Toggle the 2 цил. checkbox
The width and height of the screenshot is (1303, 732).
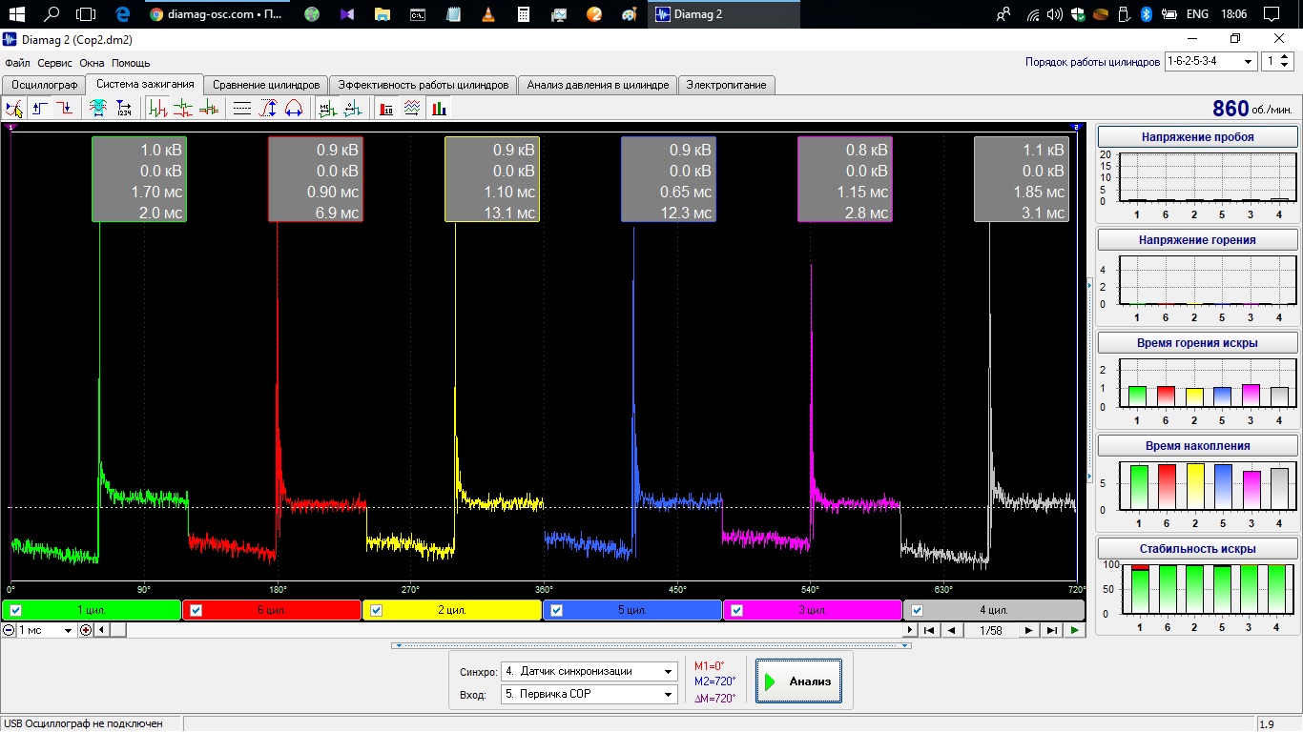pyautogui.click(x=376, y=611)
